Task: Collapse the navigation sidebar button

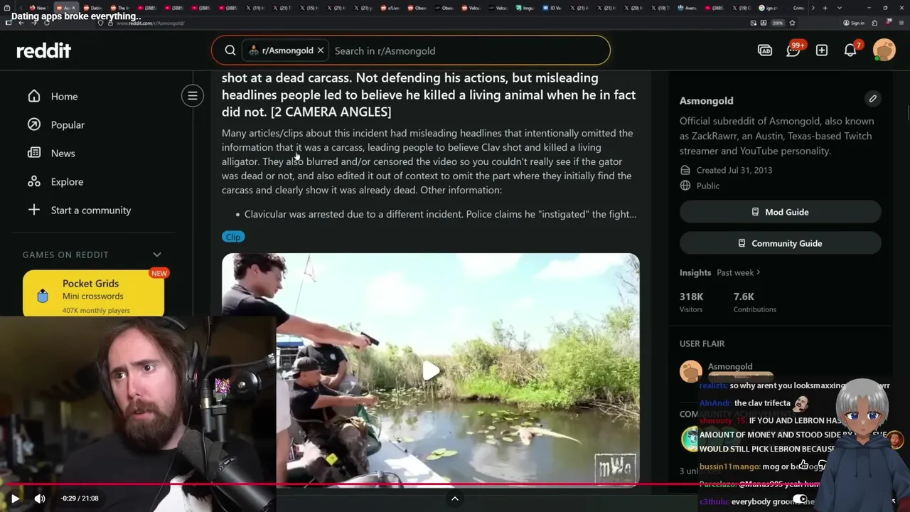Action: (192, 96)
